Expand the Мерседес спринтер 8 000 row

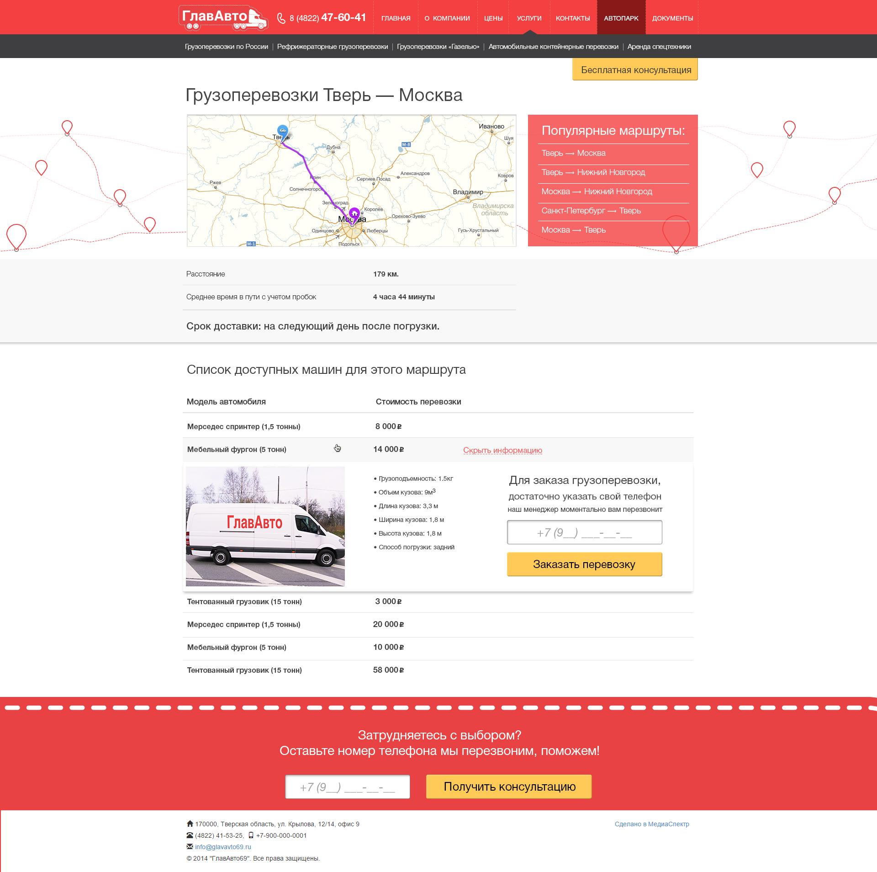(243, 426)
